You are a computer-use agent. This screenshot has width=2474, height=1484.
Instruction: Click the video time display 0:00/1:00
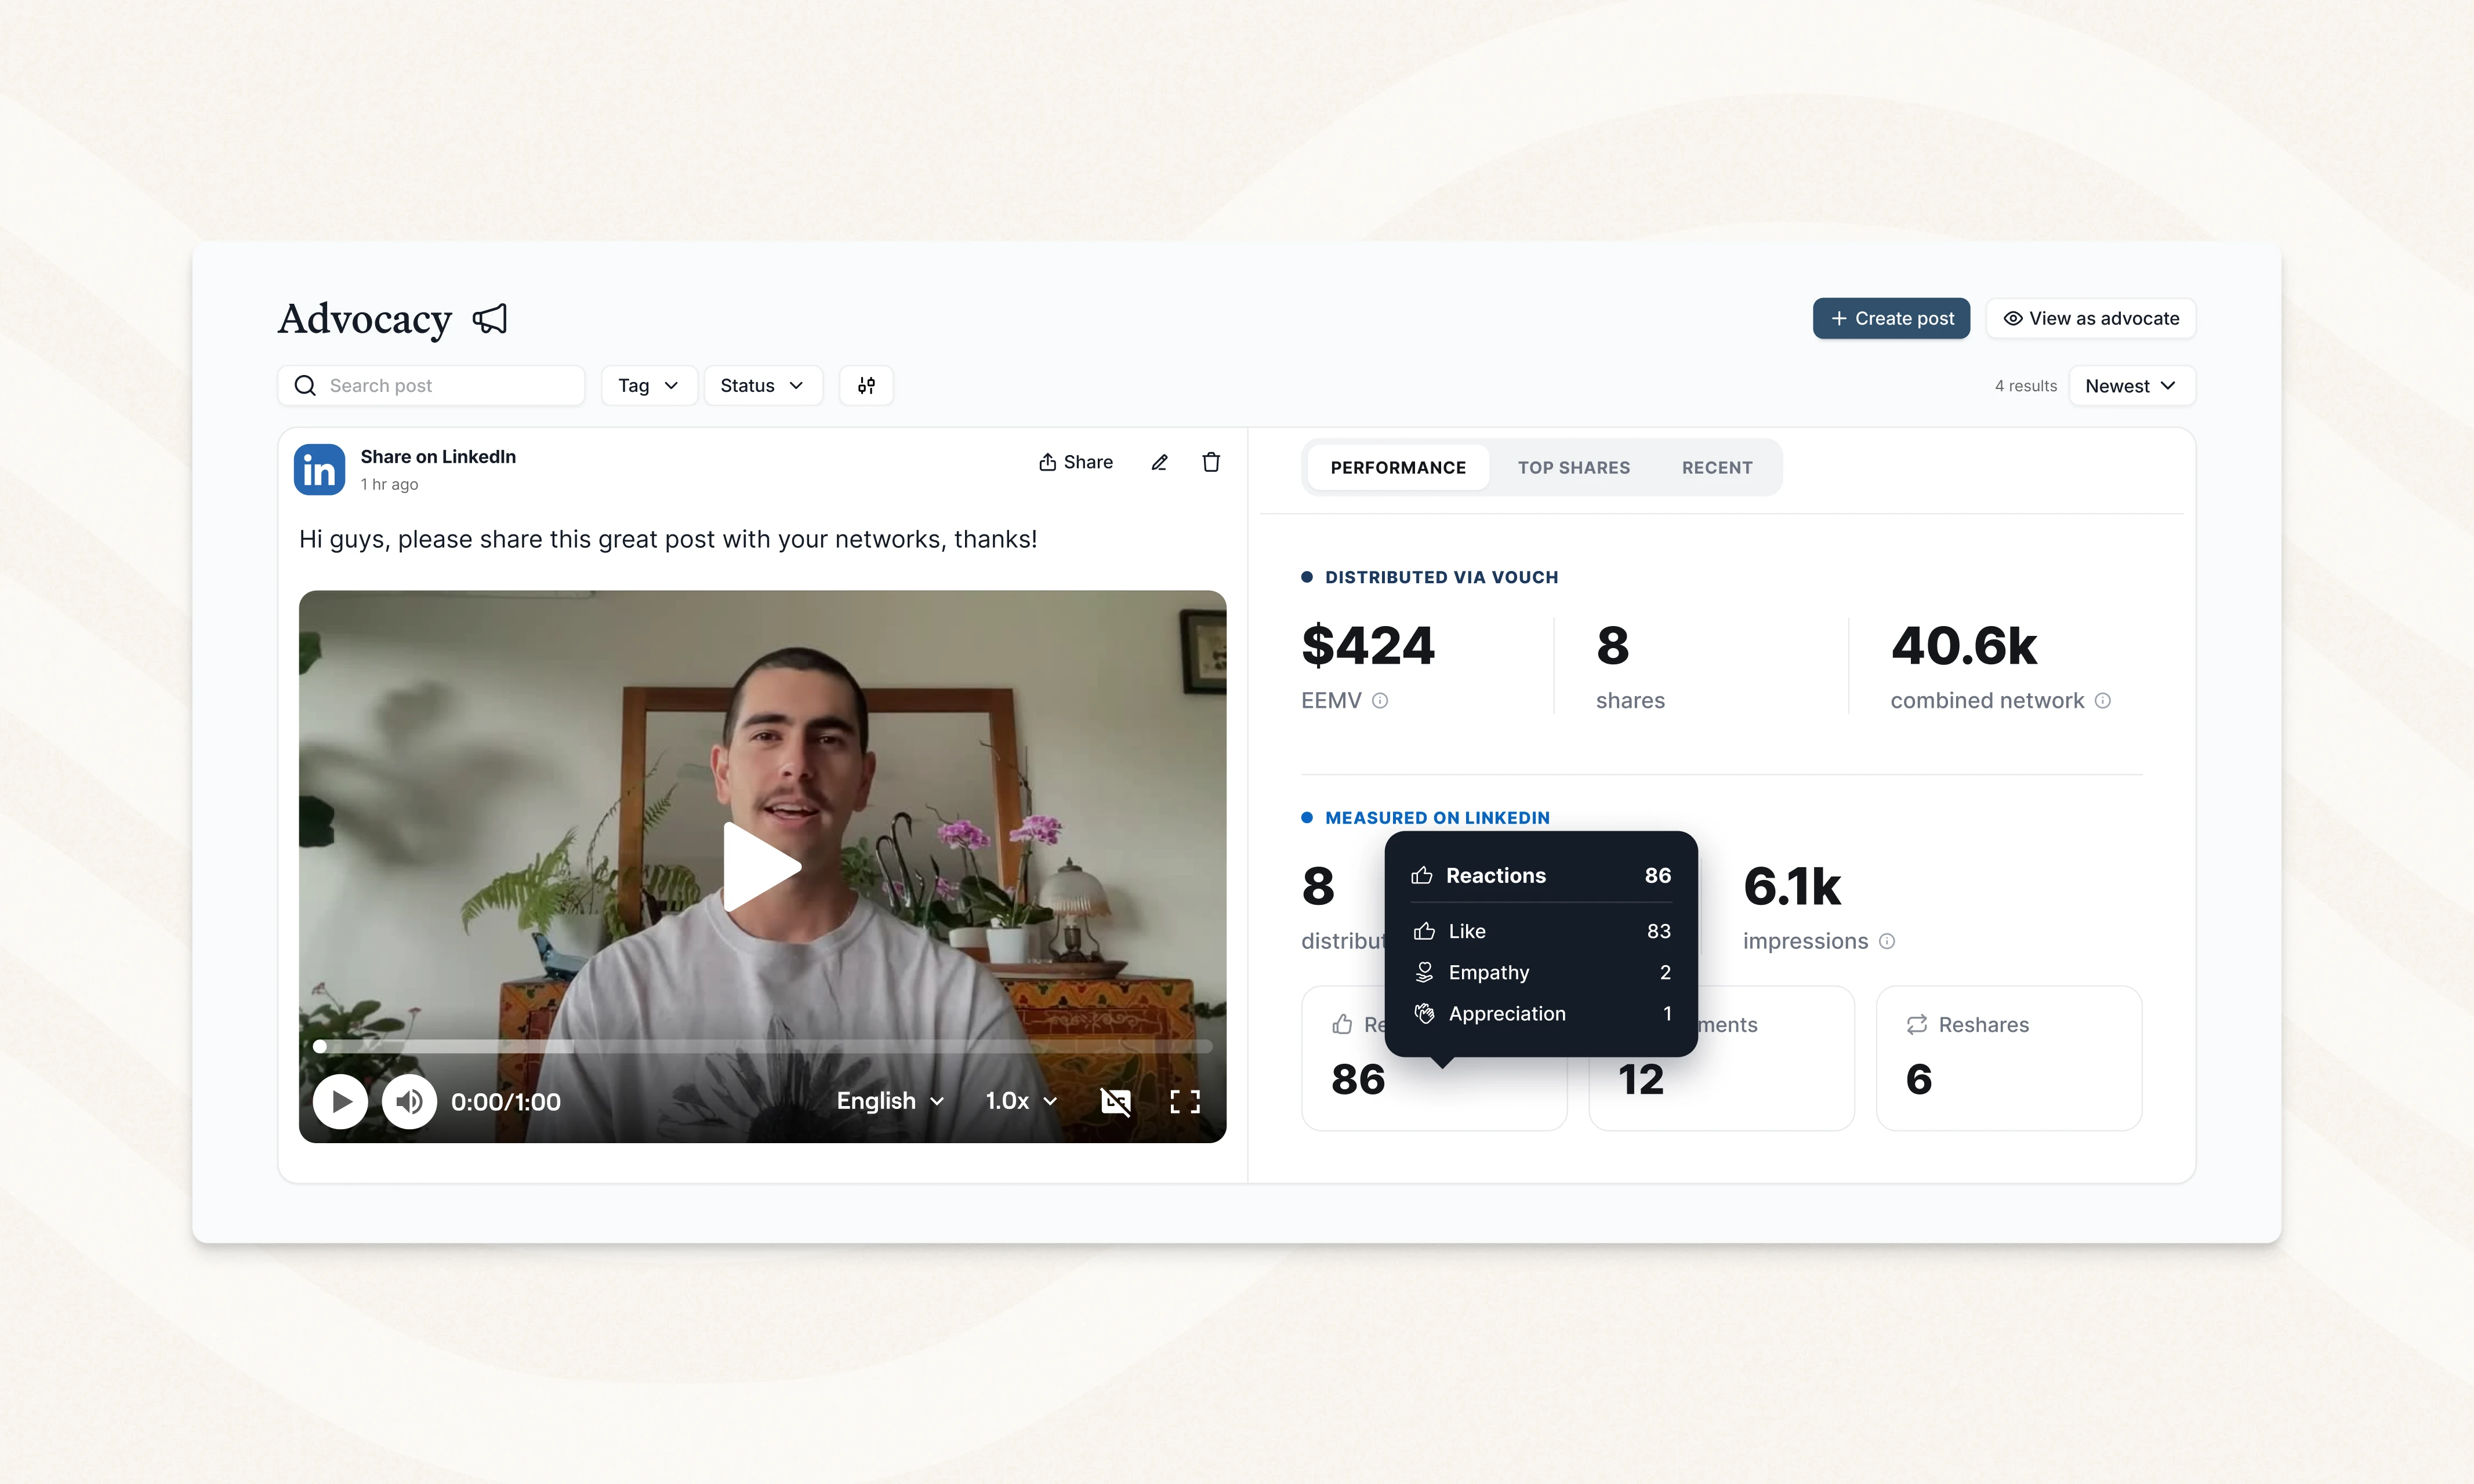coord(505,1102)
